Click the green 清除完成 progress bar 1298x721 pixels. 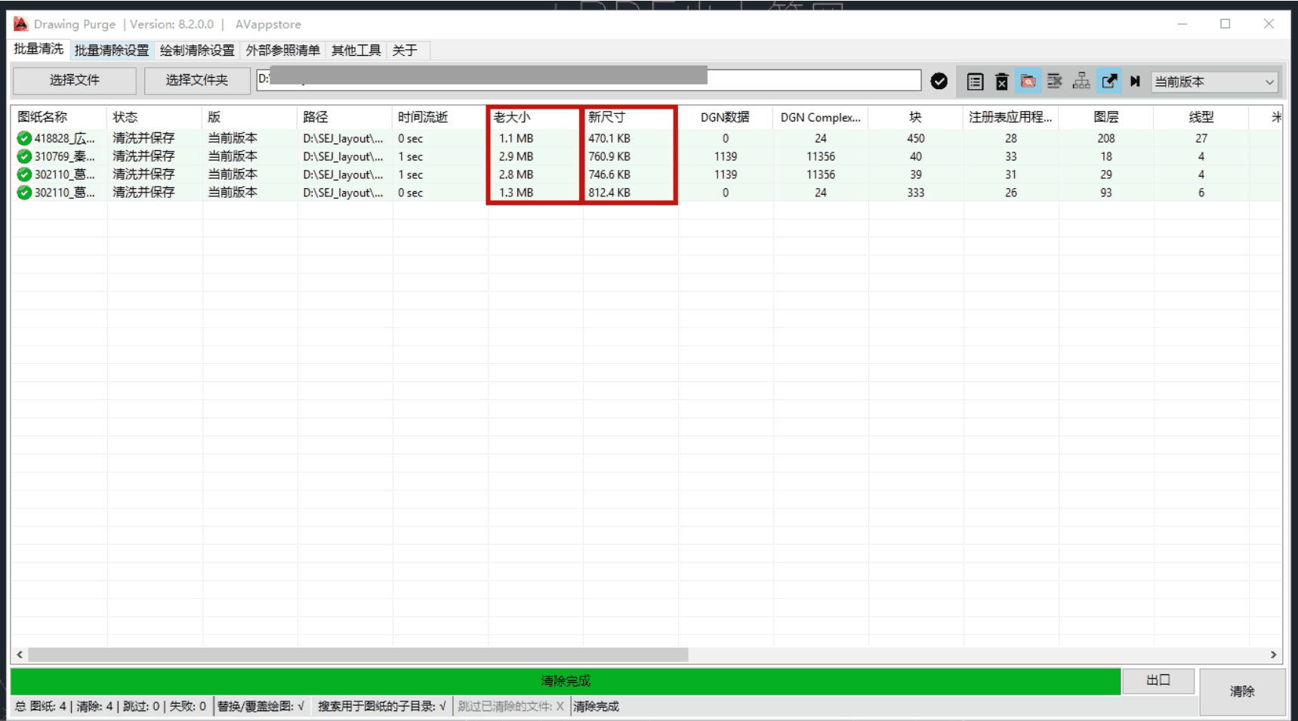565,681
